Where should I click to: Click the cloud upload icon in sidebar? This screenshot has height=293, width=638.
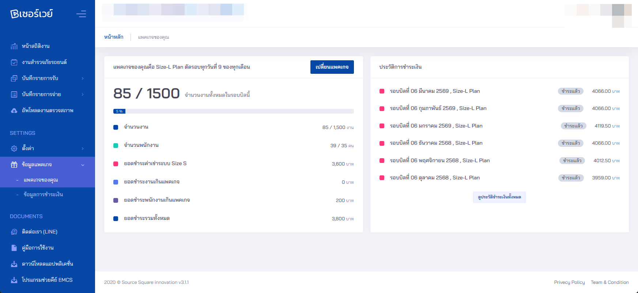14,110
